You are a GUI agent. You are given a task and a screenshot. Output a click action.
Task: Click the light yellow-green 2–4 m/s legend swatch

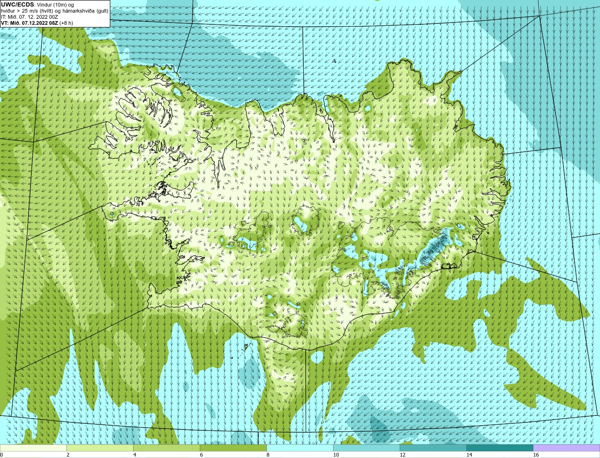[100, 448]
